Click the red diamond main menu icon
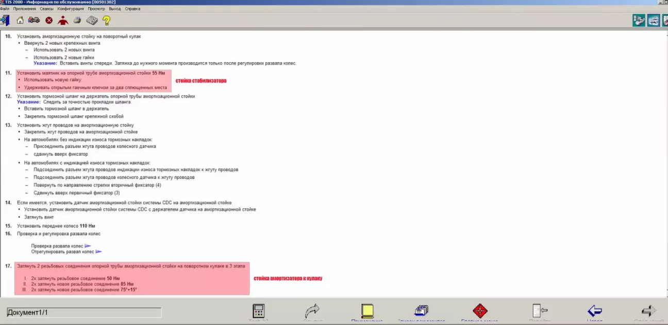This screenshot has height=325, width=668. [480, 311]
